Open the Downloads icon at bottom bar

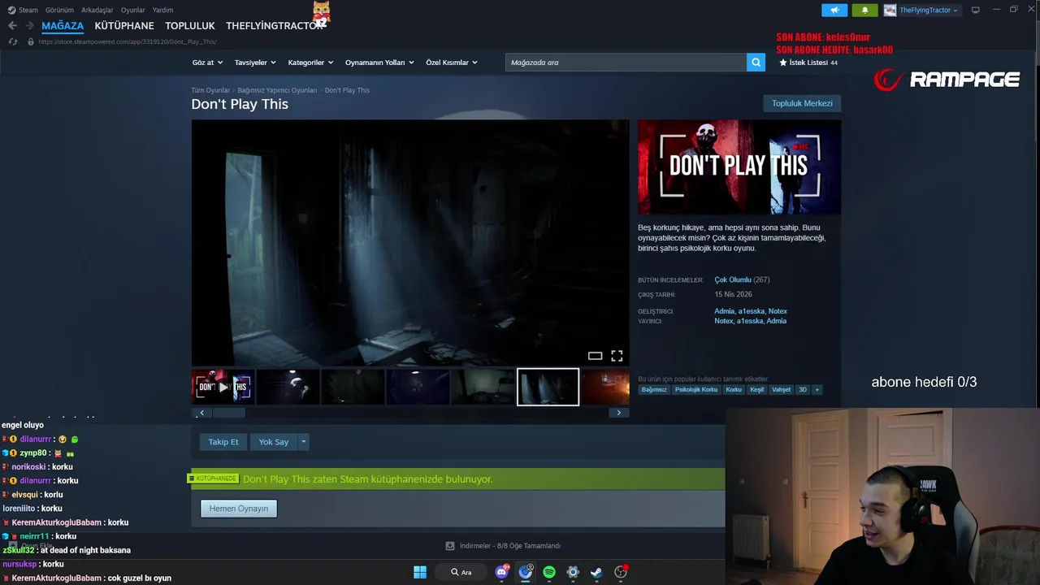click(450, 546)
